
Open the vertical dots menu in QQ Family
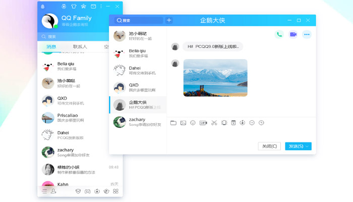[101, 6]
